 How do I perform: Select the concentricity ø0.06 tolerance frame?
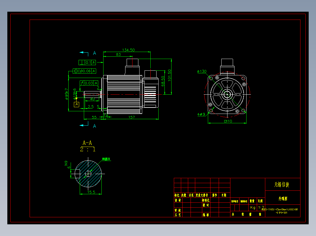(84, 71)
